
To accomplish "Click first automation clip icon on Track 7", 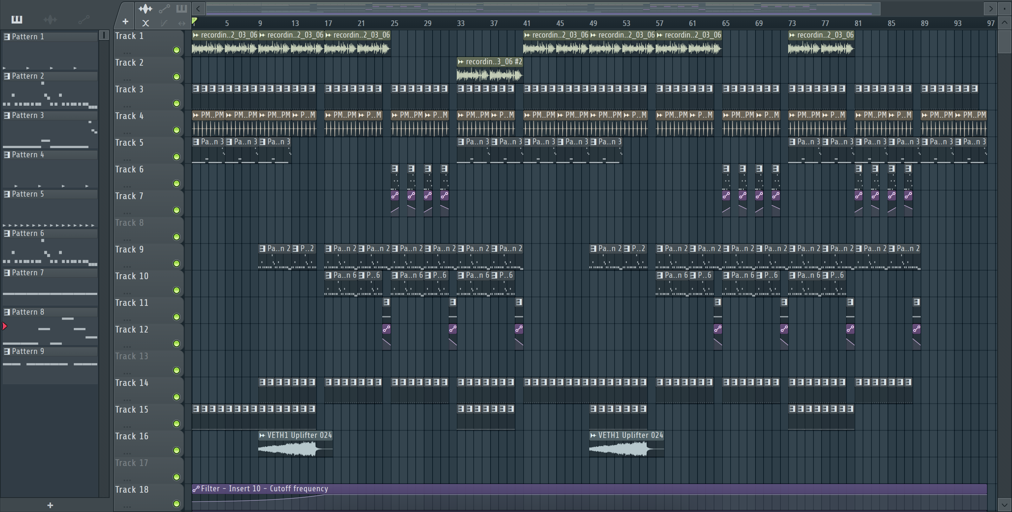I will (x=395, y=195).
